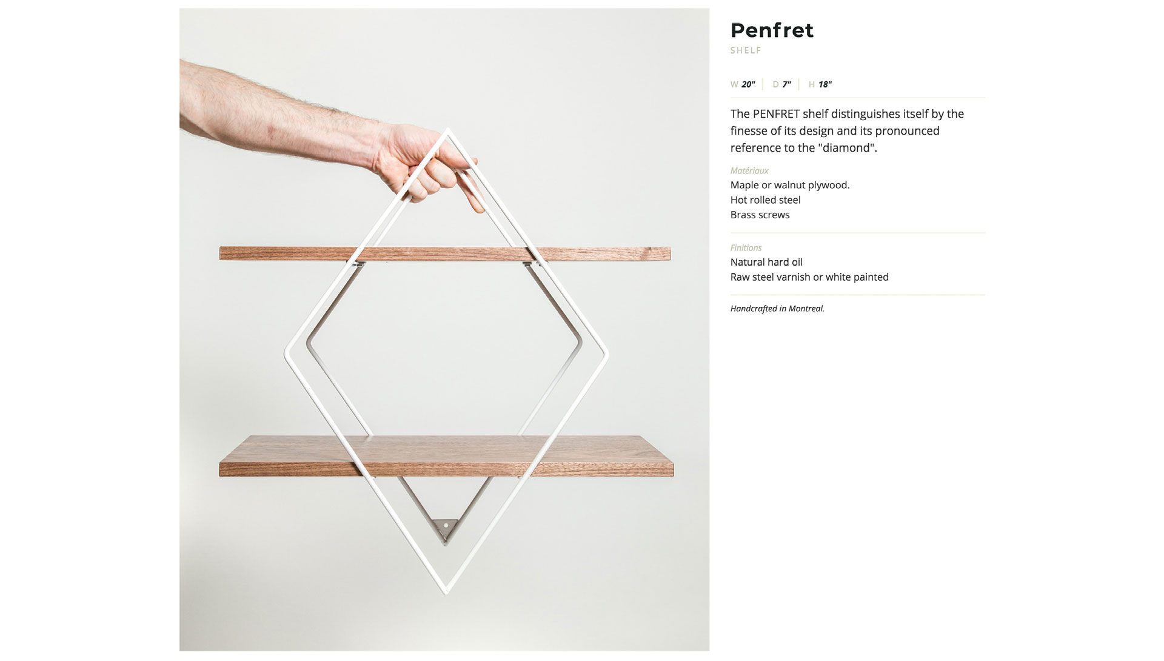1164x661 pixels.
Task: Click the upper walnut shelf board
Action: (445, 253)
